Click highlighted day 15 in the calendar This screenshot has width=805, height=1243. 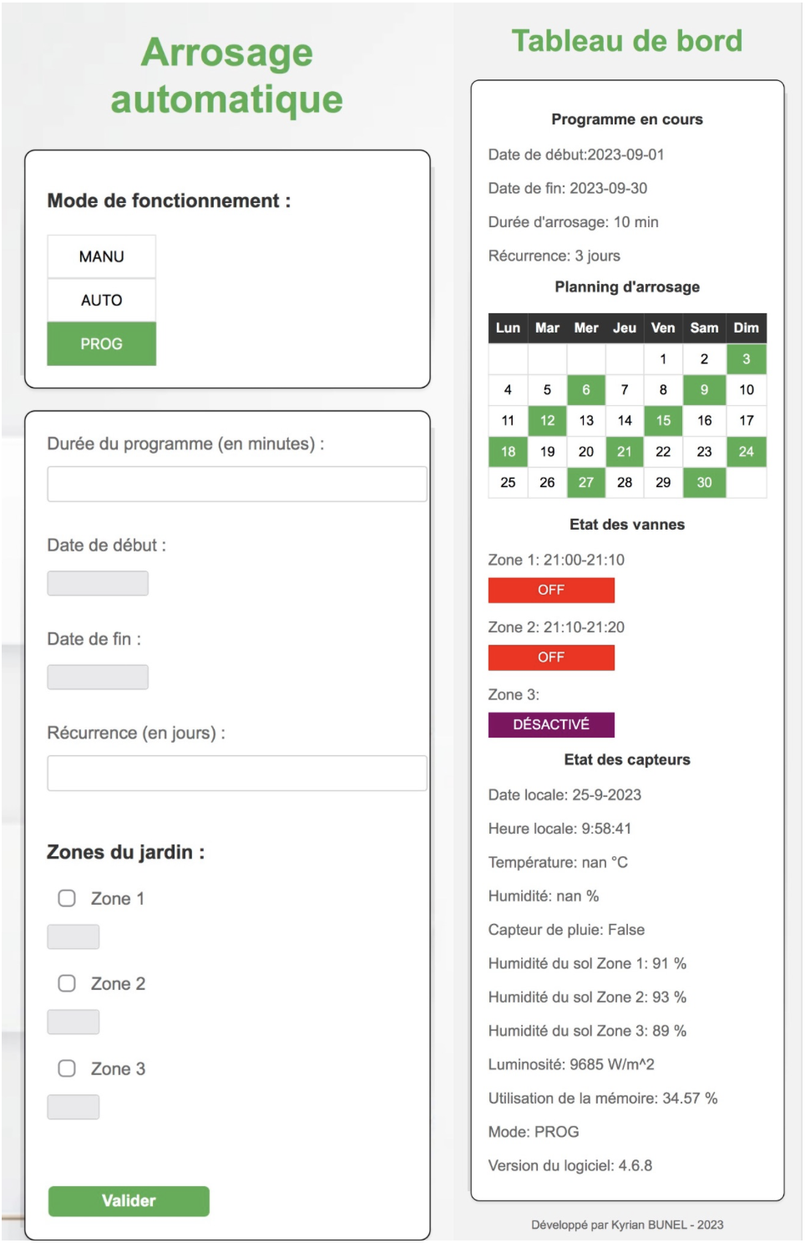click(663, 420)
